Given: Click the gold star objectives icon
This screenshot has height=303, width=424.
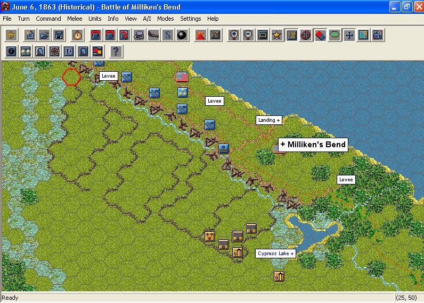Looking at the screenshot, I should click(x=276, y=36).
